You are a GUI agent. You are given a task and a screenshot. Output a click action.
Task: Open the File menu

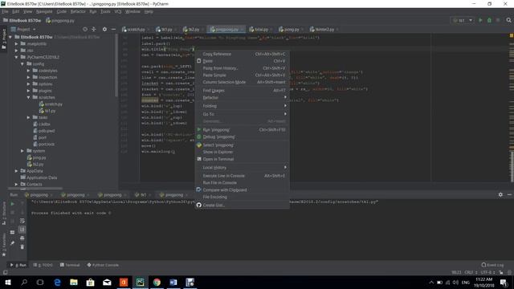pos(5,11)
